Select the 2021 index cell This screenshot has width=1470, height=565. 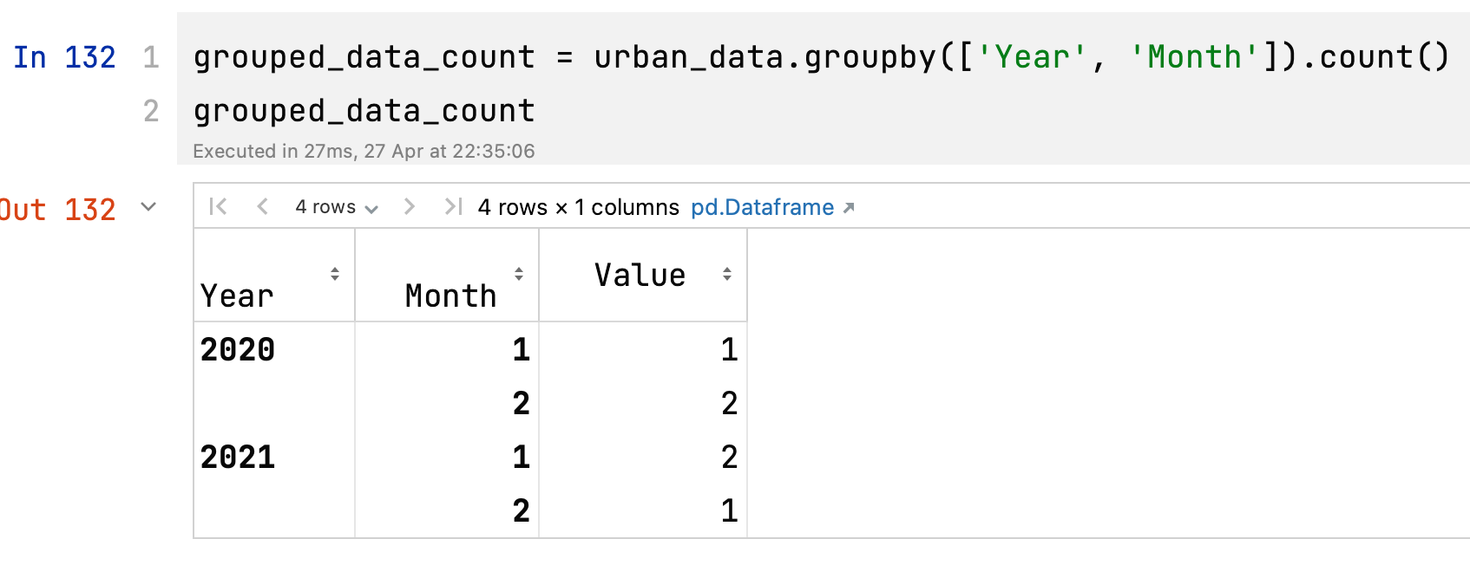(x=237, y=457)
